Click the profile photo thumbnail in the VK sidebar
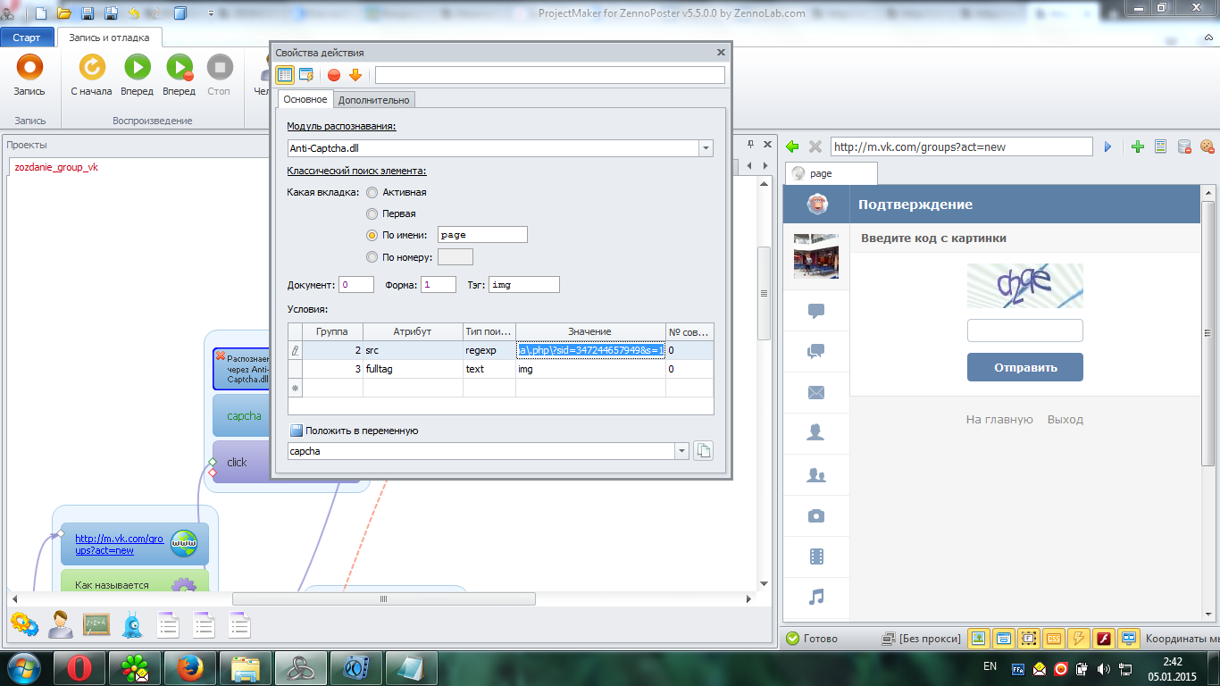Screen dimensions: 1220x686 point(816,256)
